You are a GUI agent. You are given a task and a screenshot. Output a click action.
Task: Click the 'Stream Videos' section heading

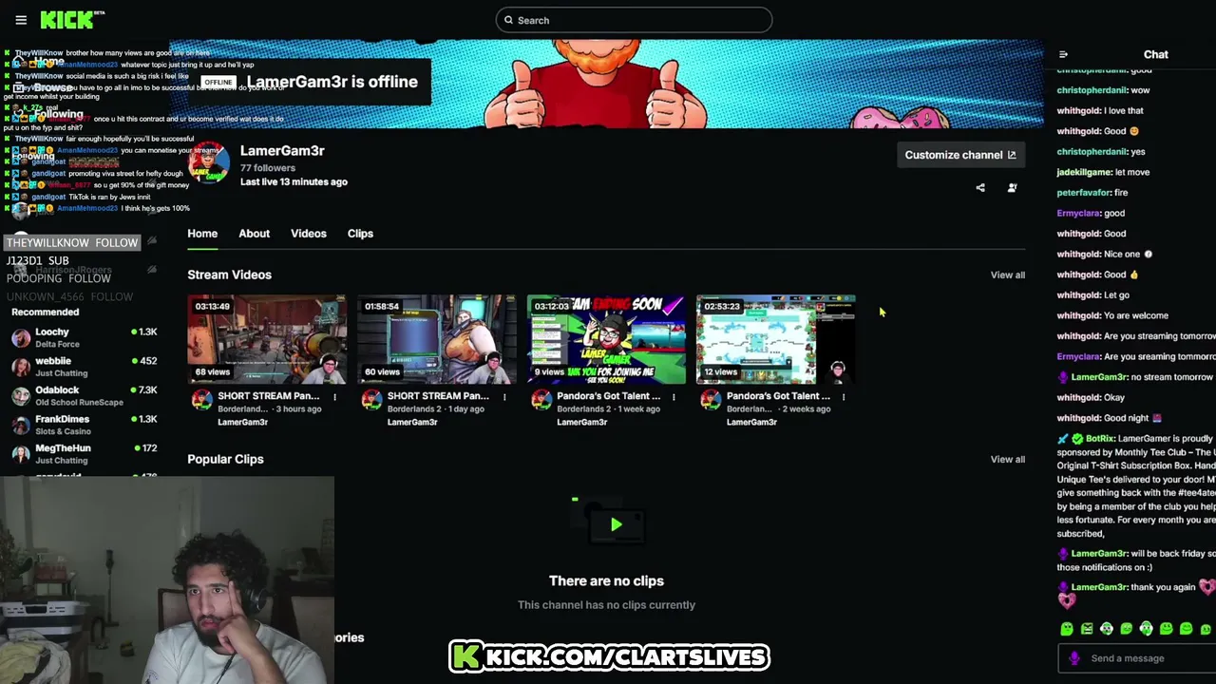[x=229, y=275]
